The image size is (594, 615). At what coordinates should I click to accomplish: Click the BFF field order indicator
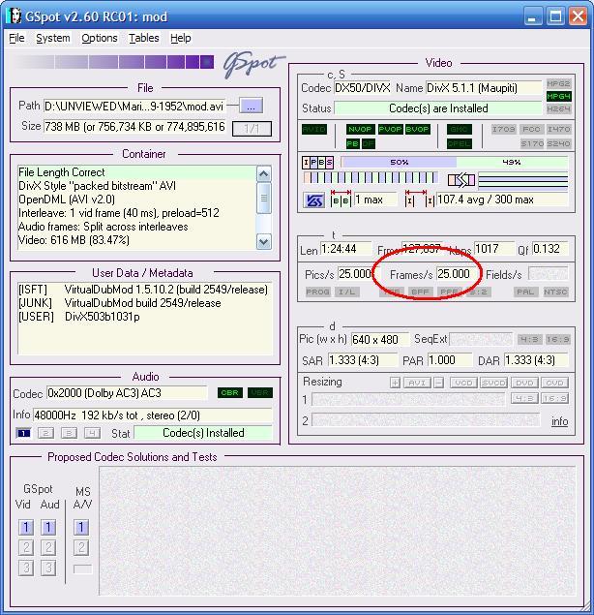(x=420, y=292)
